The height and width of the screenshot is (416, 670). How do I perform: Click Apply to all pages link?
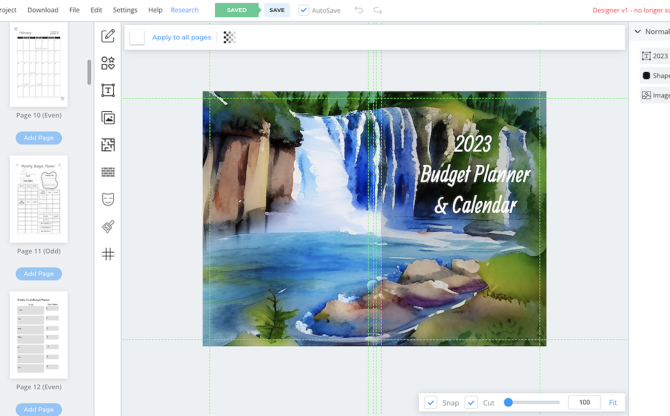[x=181, y=37]
